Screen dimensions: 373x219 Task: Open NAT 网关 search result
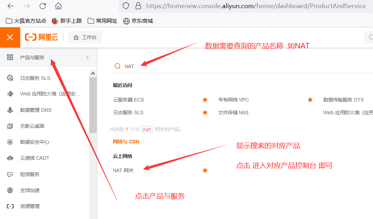123,170
